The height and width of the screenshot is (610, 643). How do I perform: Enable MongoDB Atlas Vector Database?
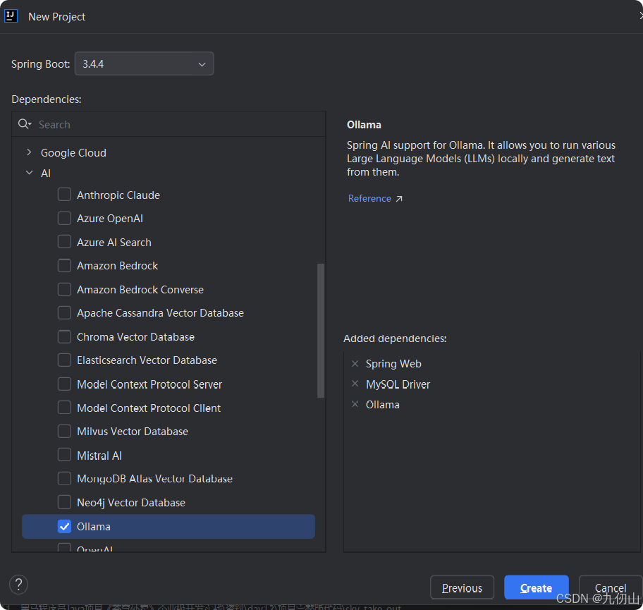click(64, 478)
